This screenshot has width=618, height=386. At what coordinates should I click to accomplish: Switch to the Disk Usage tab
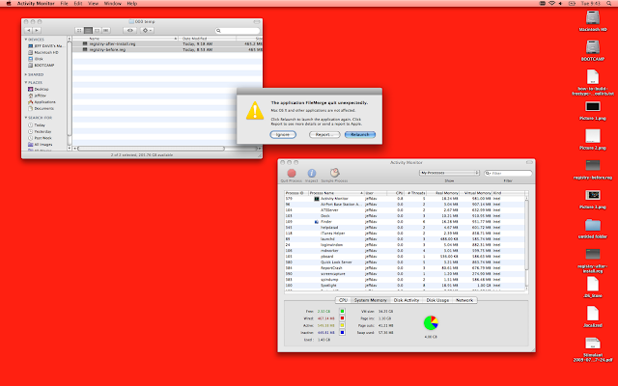(x=437, y=300)
